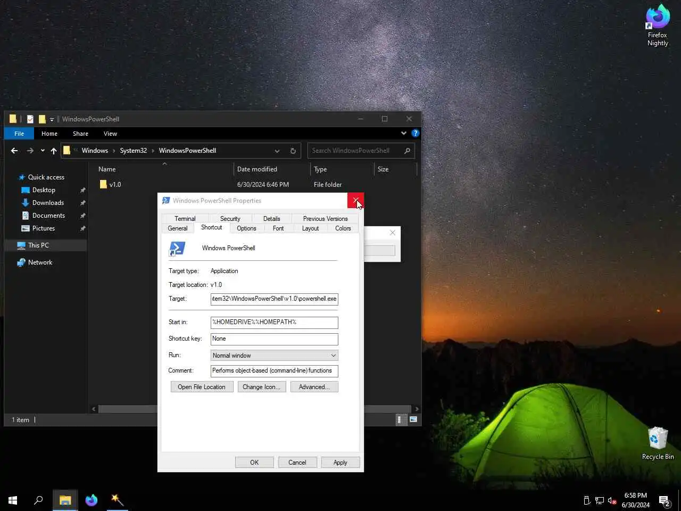Select This PC in navigation pane

[x=46, y=245]
